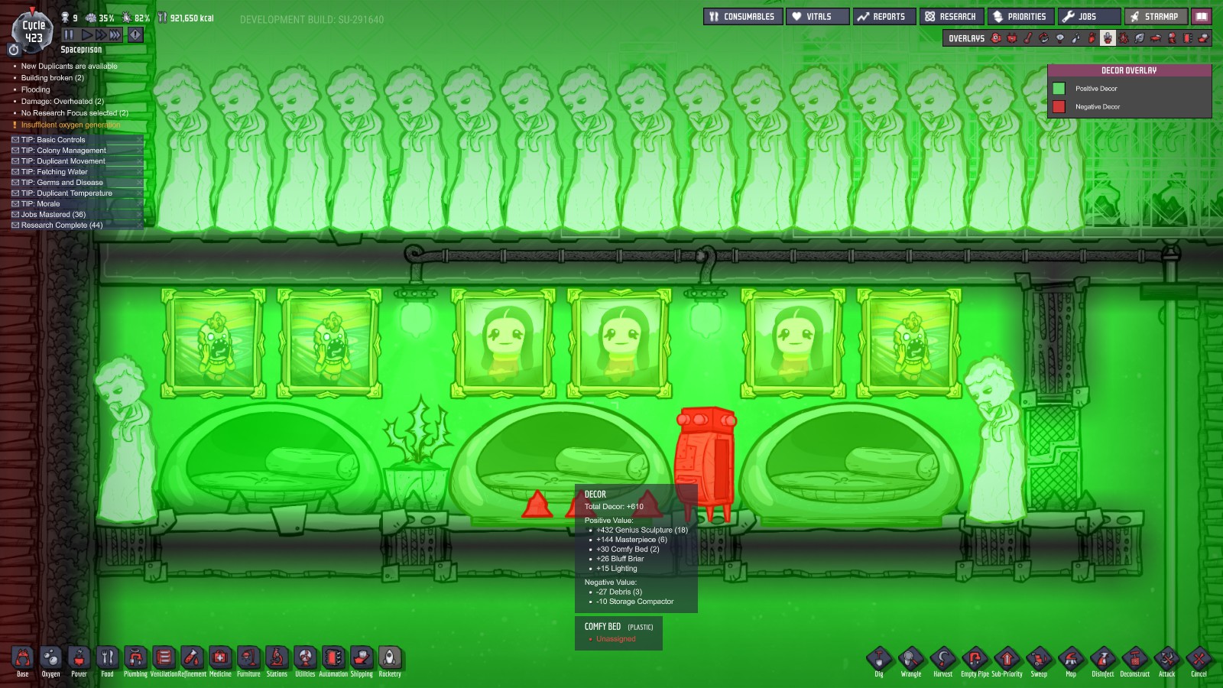Open the Rocketry build category
This screenshot has width=1223, height=688.
(x=390, y=658)
